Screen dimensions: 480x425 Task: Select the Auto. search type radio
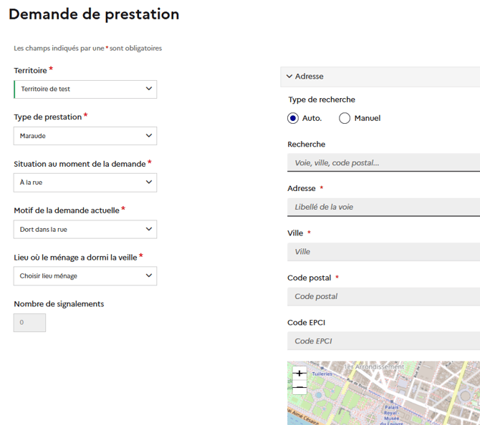(293, 118)
